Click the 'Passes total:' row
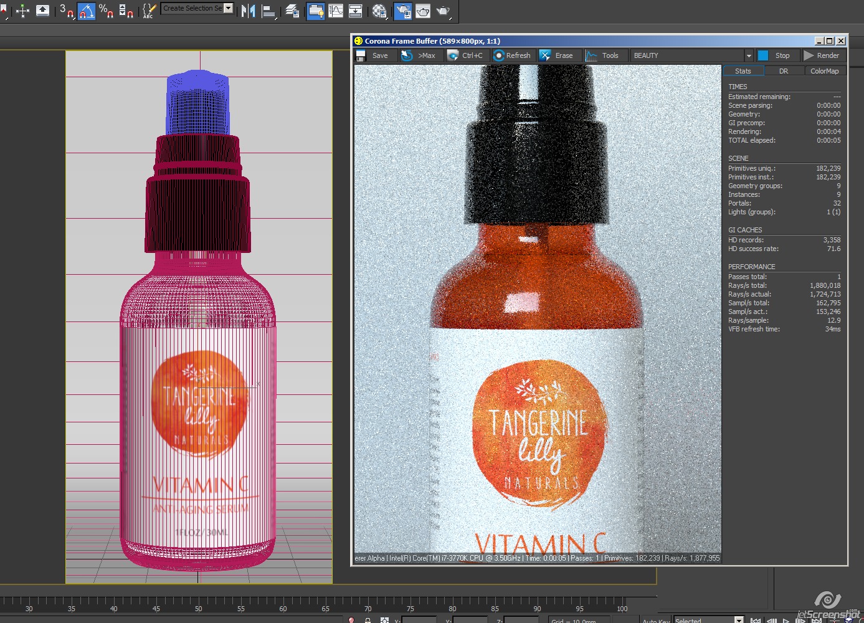The image size is (864, 623). tap(784, 277)
